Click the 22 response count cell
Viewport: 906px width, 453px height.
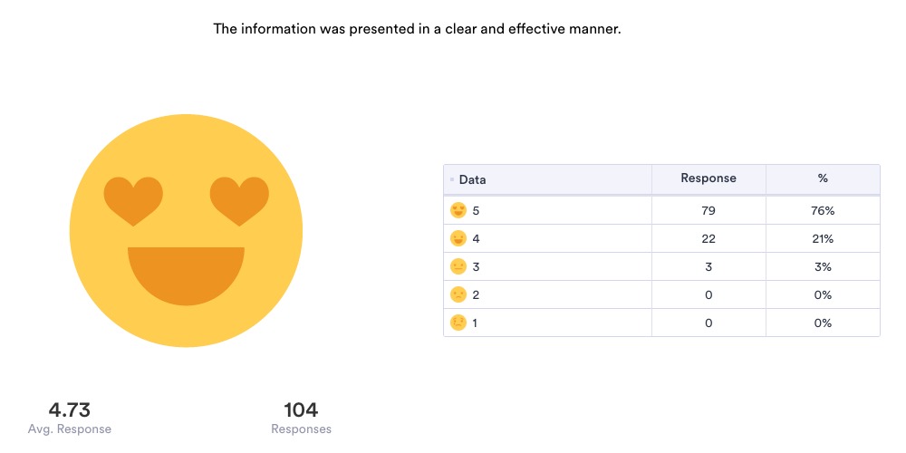pos(708,239)
